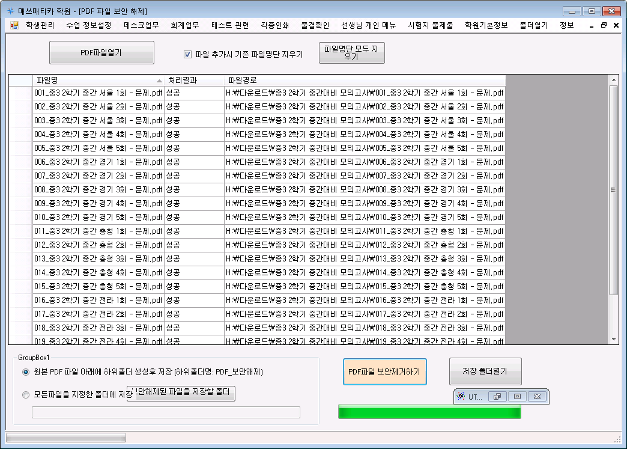Select 모든파일을 지정한 폴더에 저장 radio option
This screenshot has width=627, height=449.
(26, 395)
